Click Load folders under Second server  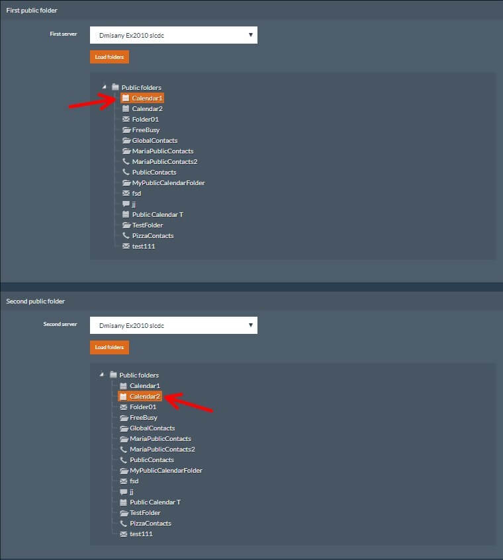click(109, 347)
